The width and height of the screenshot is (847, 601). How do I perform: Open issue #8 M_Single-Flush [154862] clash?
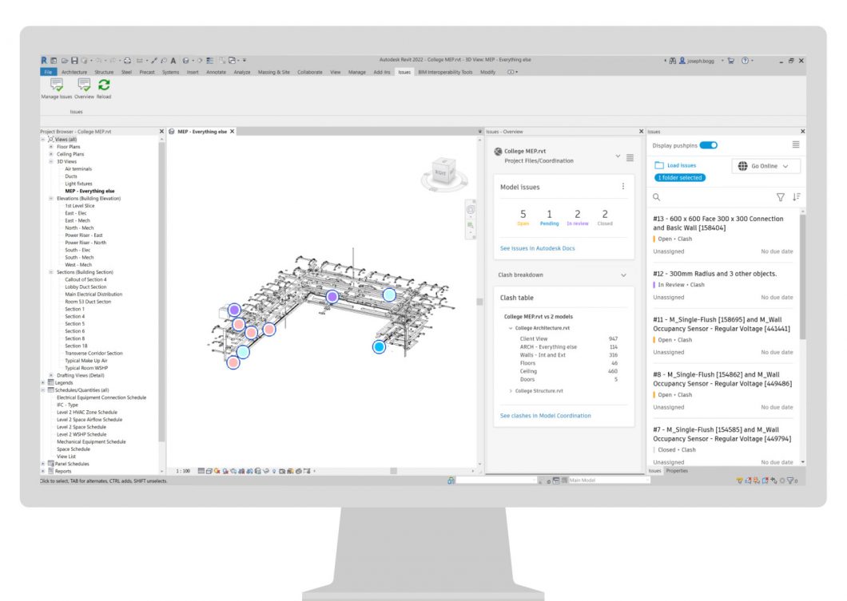pyautogui.click(x=723, y=390)
